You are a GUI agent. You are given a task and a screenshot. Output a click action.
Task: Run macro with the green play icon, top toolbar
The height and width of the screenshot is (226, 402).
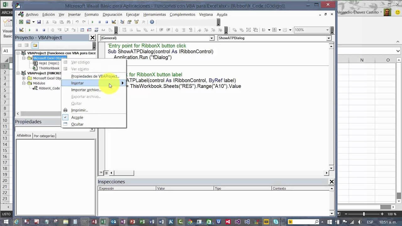tap(92, 22)
